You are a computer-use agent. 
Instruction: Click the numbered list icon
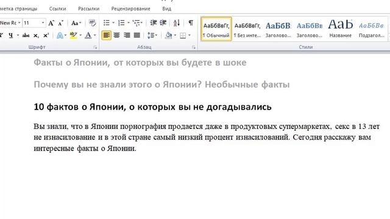pos(121,23)
